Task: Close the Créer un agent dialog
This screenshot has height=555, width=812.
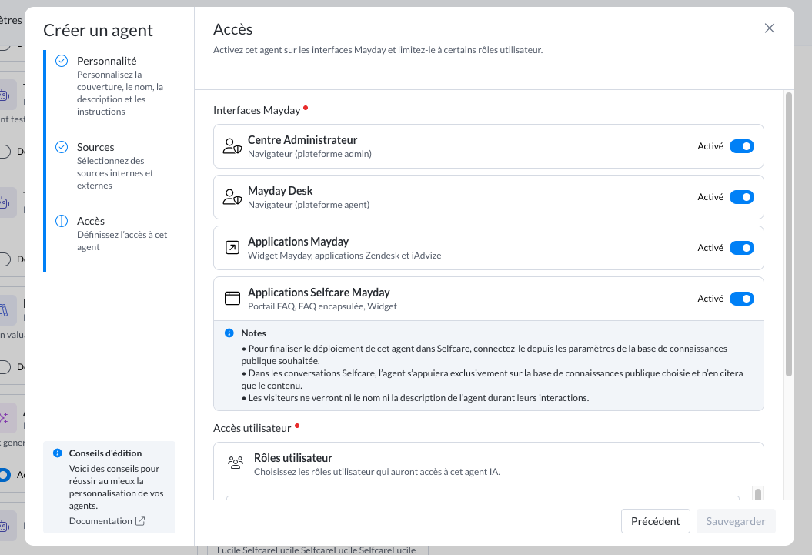Action: [x=769, y=28]
